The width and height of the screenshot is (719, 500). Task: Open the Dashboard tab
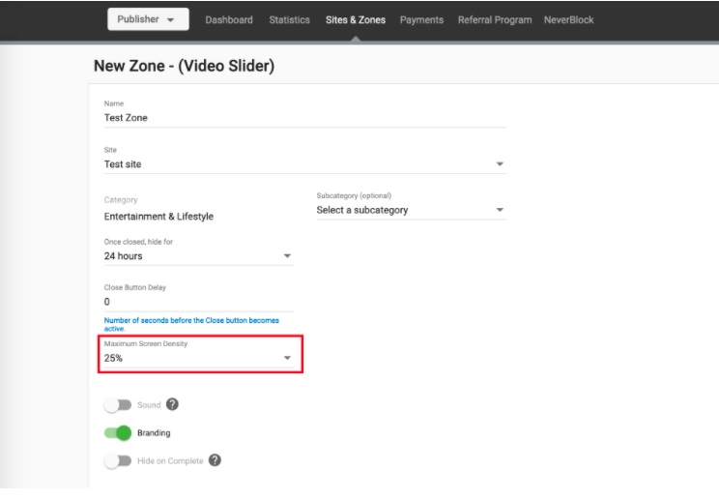[229, 19]
